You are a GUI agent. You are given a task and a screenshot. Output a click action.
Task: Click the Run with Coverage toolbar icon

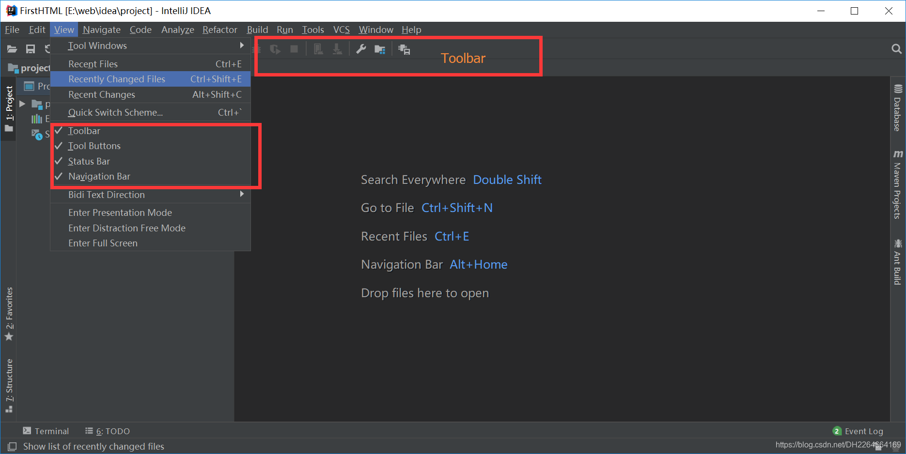pos(275,49)
